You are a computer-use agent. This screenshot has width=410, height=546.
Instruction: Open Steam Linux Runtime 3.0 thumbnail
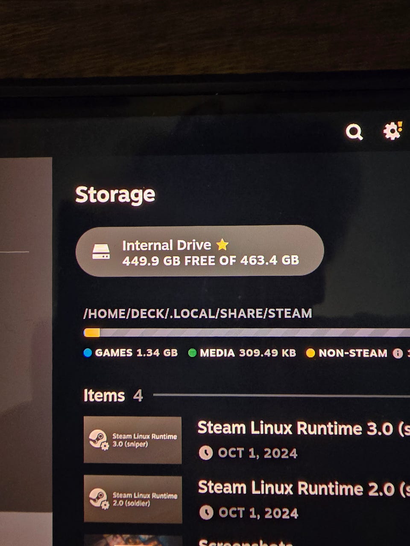pyautogui.click(x=133, y=440)
